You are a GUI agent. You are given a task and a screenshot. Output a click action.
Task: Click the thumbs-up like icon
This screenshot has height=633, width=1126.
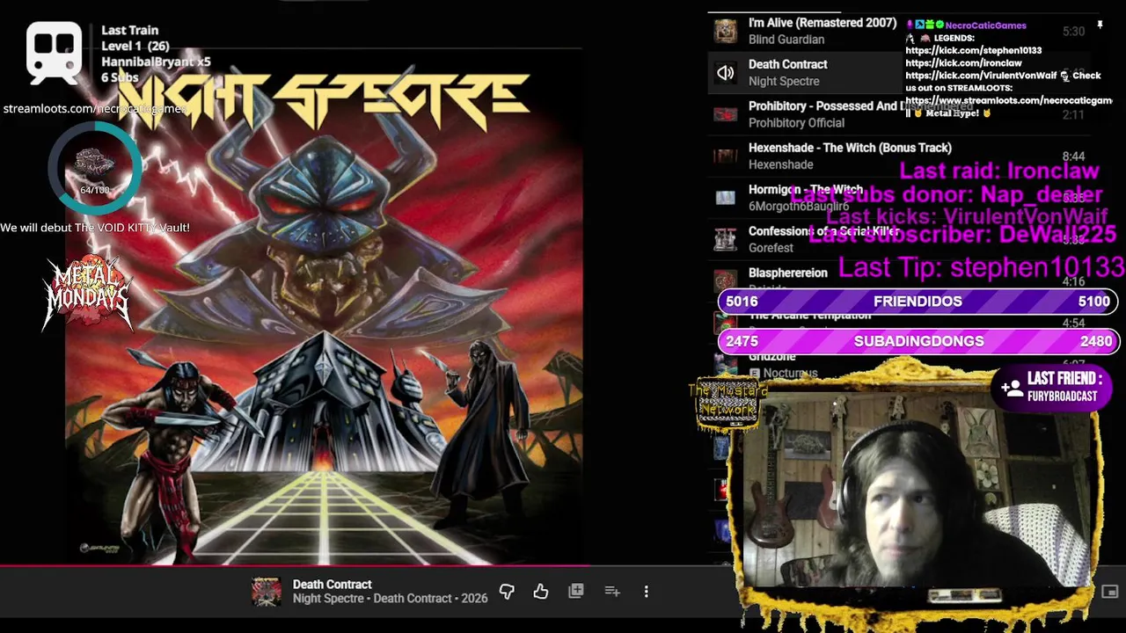point(541,592)
